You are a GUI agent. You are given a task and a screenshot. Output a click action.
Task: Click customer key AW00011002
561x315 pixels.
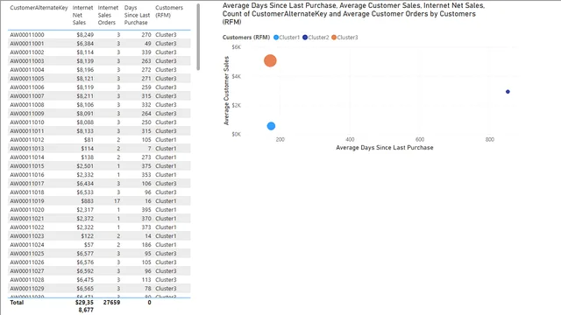(27, 52)
